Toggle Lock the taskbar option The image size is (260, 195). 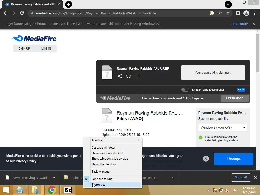point(112,179)
